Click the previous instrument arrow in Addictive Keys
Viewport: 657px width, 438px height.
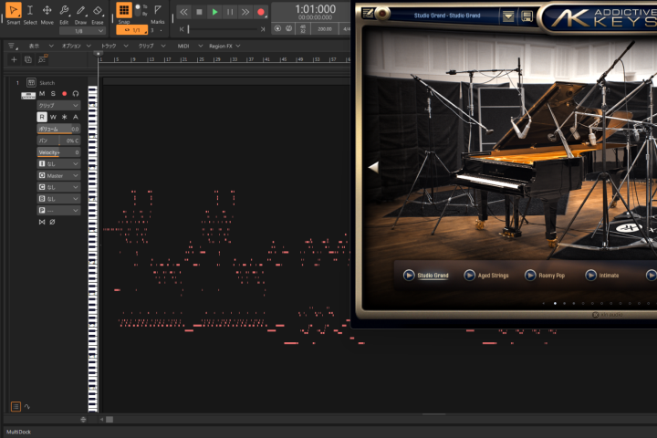pos(373,167)
